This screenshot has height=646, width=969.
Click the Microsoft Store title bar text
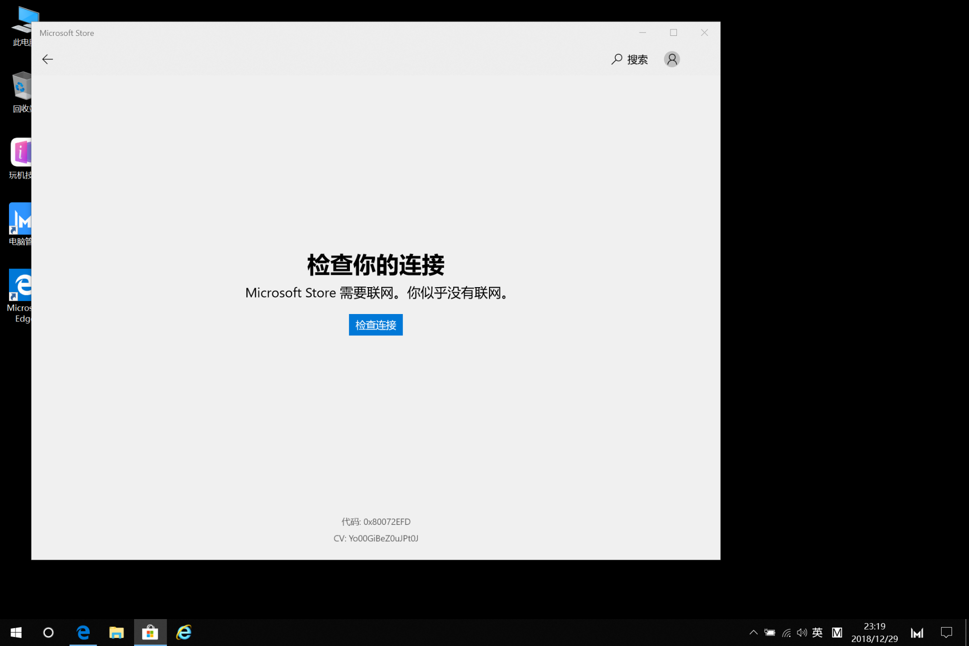[67, 33]
